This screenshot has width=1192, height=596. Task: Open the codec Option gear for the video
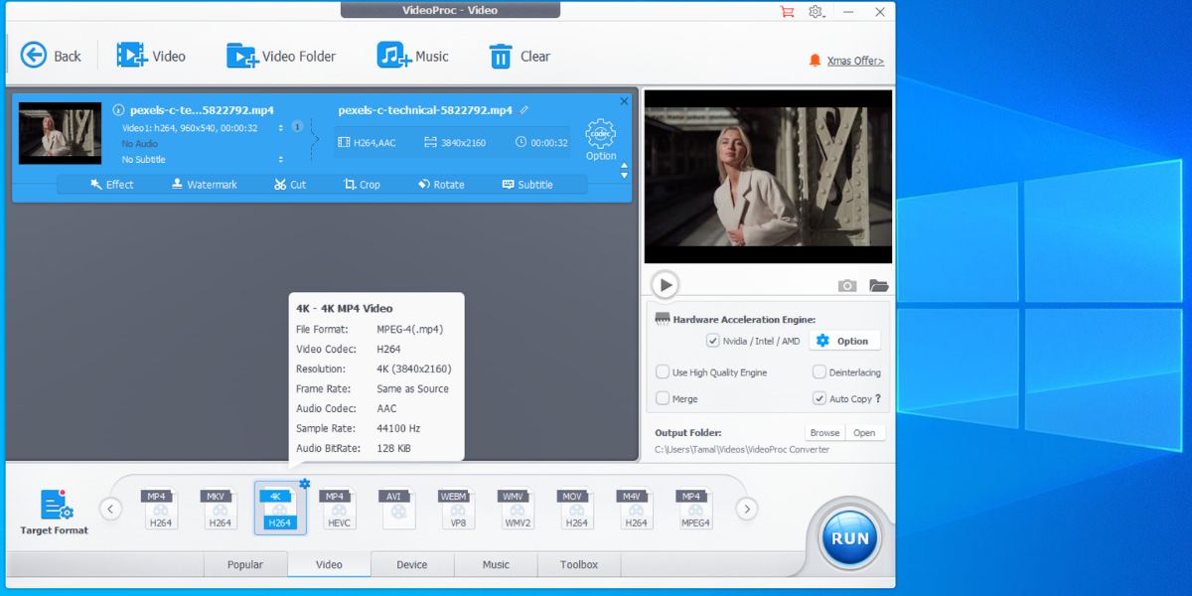coord(601,140)
